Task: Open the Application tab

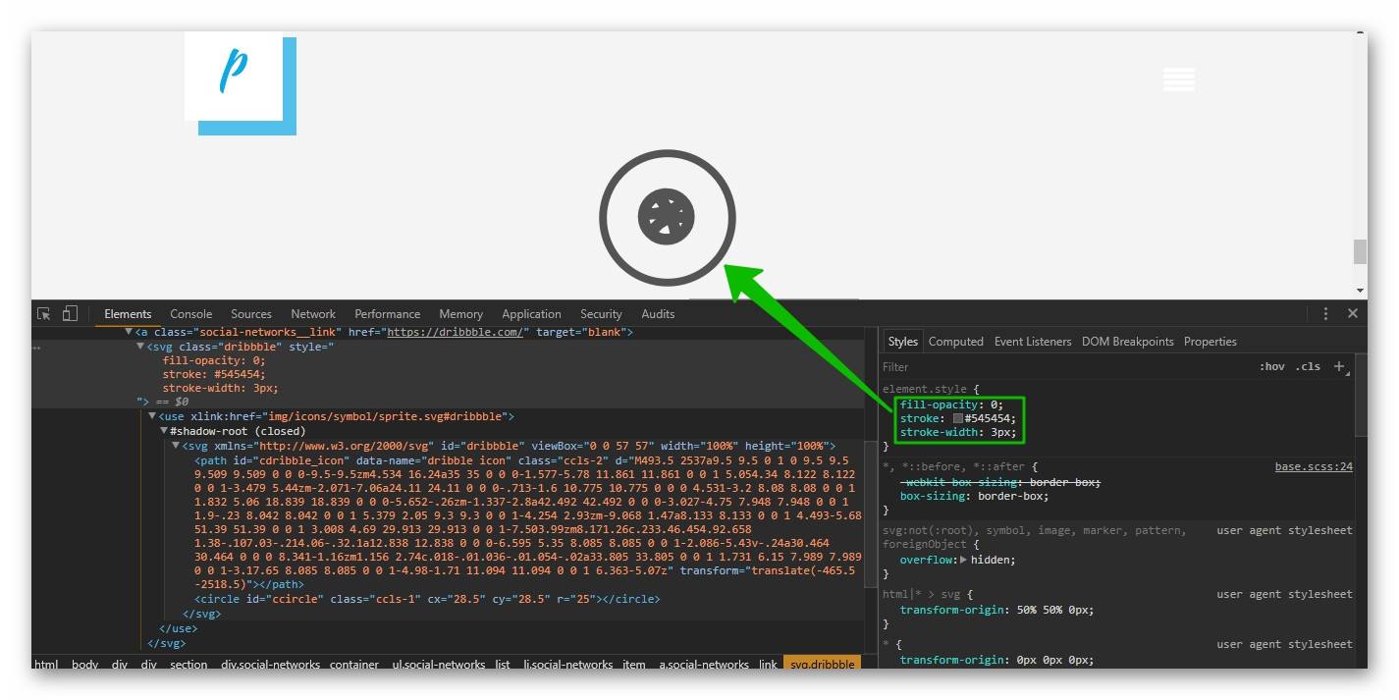Action: click(x=531, y=314)
